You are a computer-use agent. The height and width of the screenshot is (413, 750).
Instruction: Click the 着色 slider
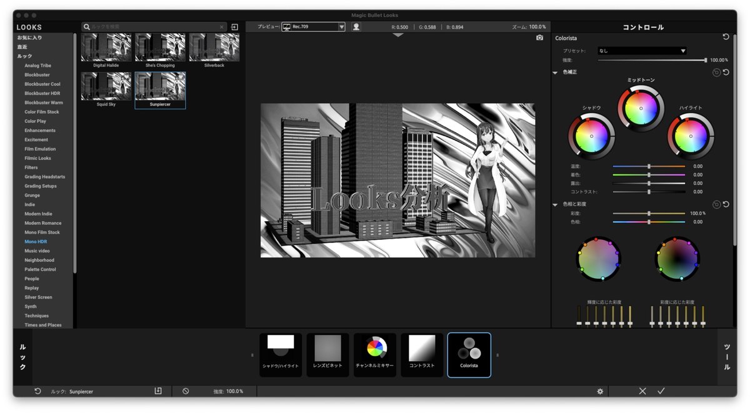(x=649, y=175)
